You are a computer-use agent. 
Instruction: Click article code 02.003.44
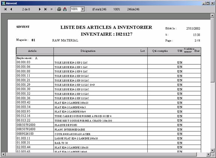[23, 147]
